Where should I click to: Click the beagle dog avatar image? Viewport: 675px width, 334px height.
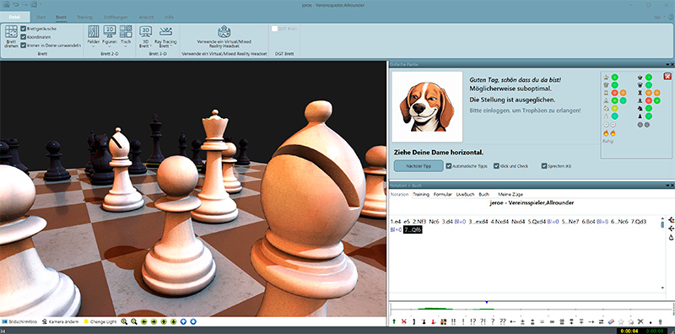coord(427,107)
